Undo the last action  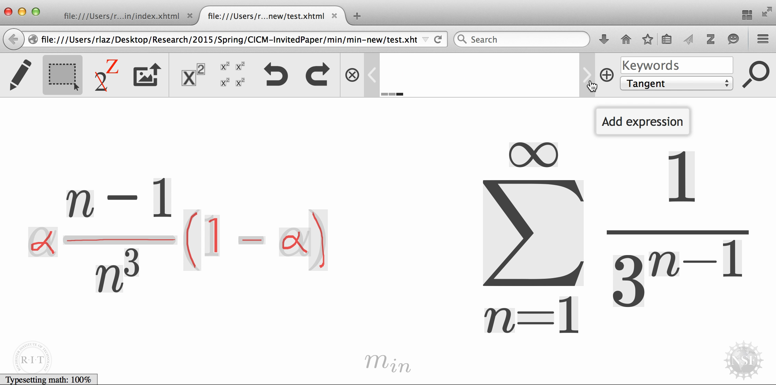click(276, 75)
